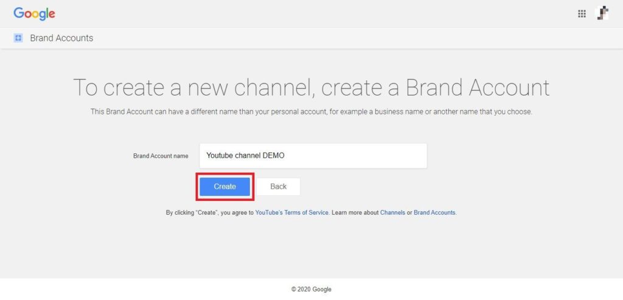
Task: Click the Brand Accounts icon
Action: [18, 38]
